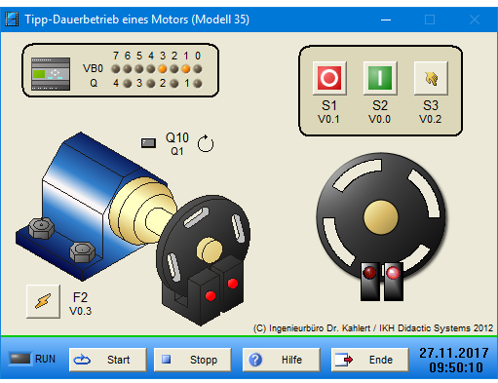The height and width of the screenshot is (383, 498).
Task: Exit the program with Ende button
Action: click(x=370, y=360)
